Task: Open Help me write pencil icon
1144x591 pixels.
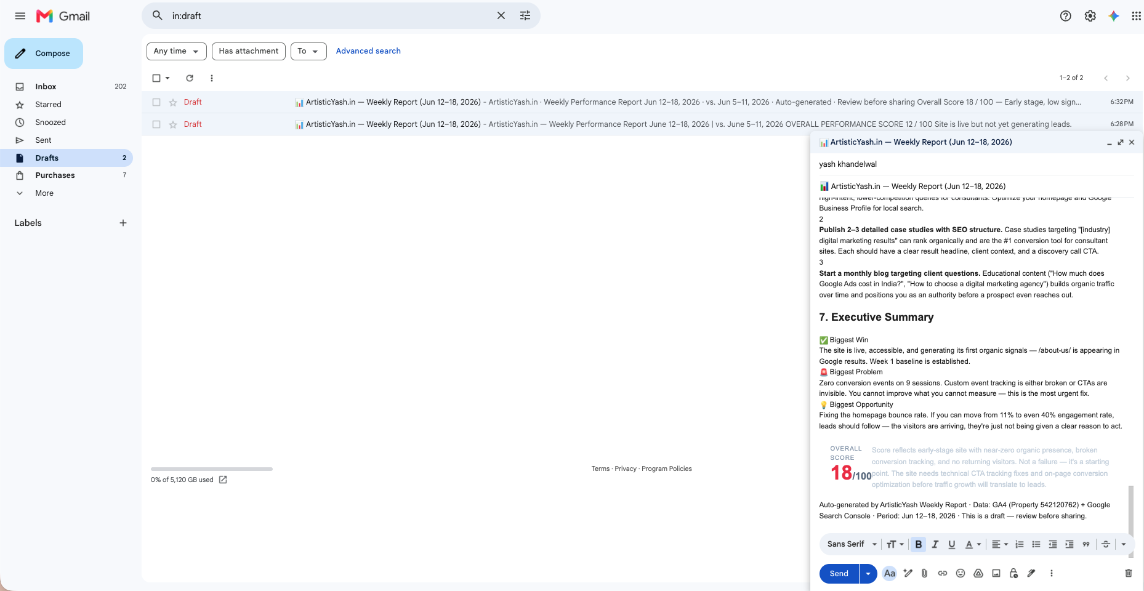Action: point(908,573)
